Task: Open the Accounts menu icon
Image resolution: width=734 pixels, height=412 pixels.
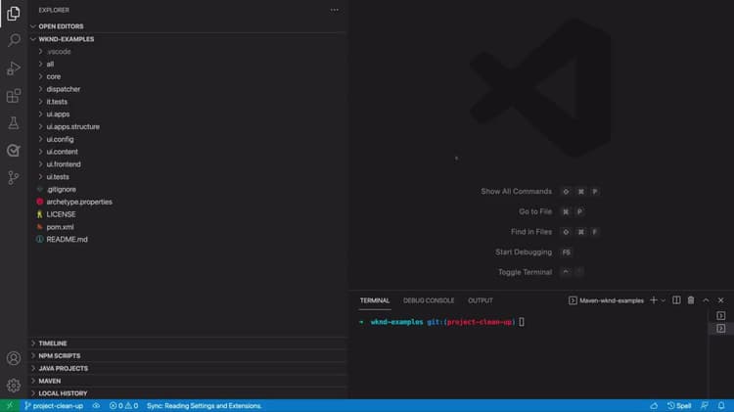Action: pyautogui.click(x=14, y=358)
